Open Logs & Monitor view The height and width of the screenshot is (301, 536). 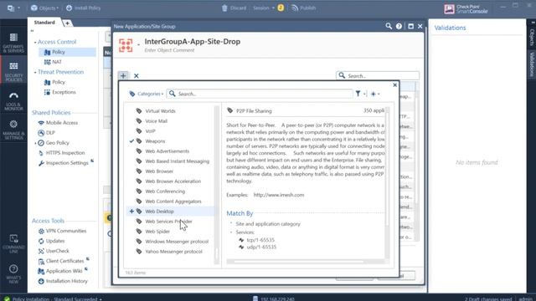click(x=13, y=101)
